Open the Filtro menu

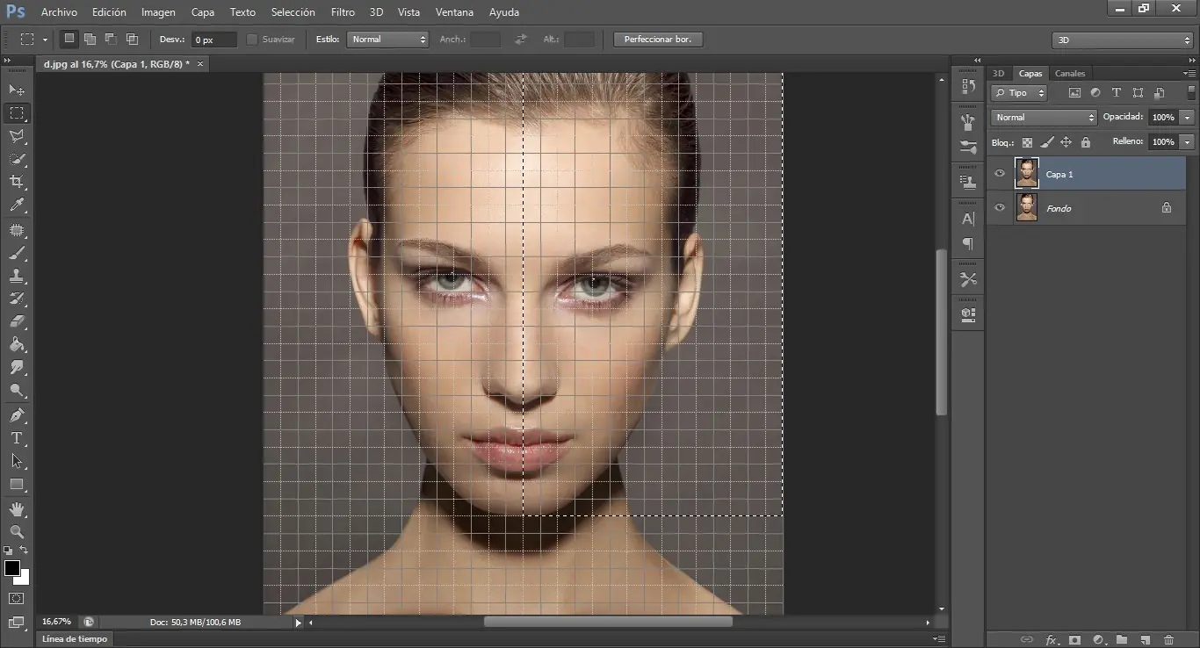pos(343,12)
